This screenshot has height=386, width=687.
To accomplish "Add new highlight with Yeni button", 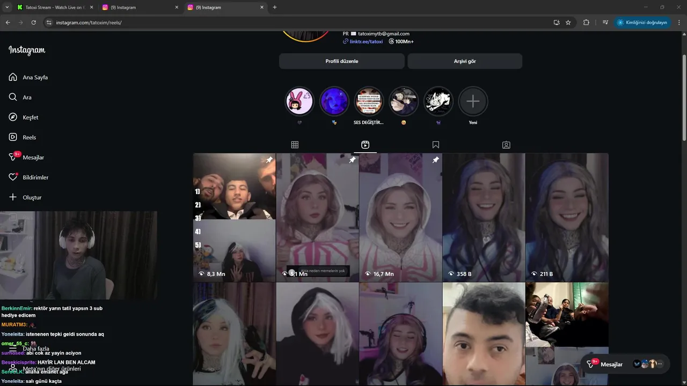I will [473, 101].
